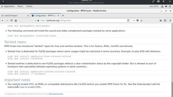Show the Firefox sidebar
Image resolution: width=173 pixels, height=97 pixels.
point(165,20)
